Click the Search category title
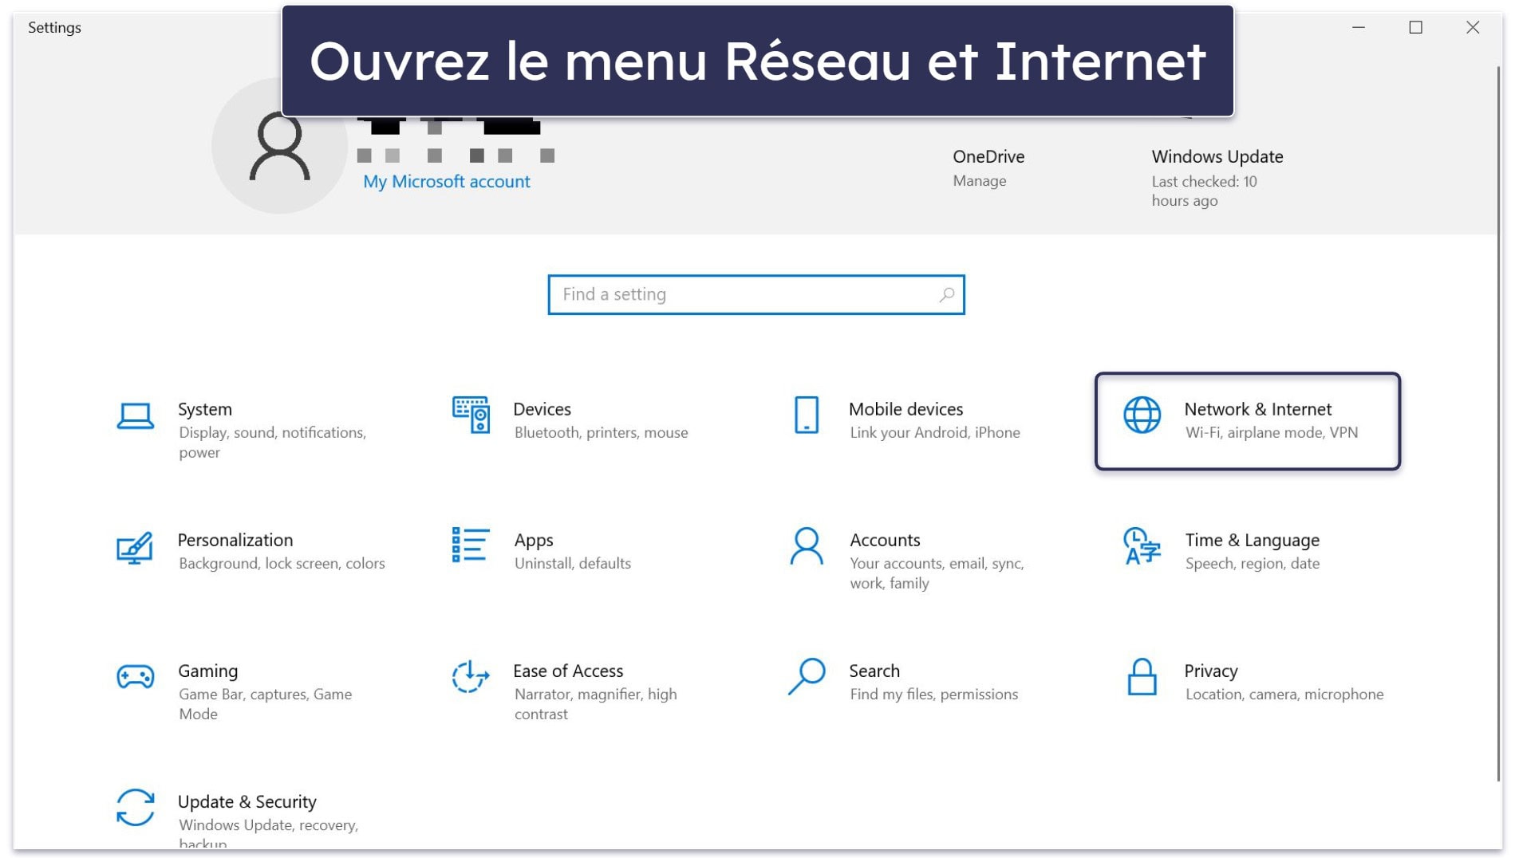Viewport: 1515px width, 858px height. click(x=874, y=671)
